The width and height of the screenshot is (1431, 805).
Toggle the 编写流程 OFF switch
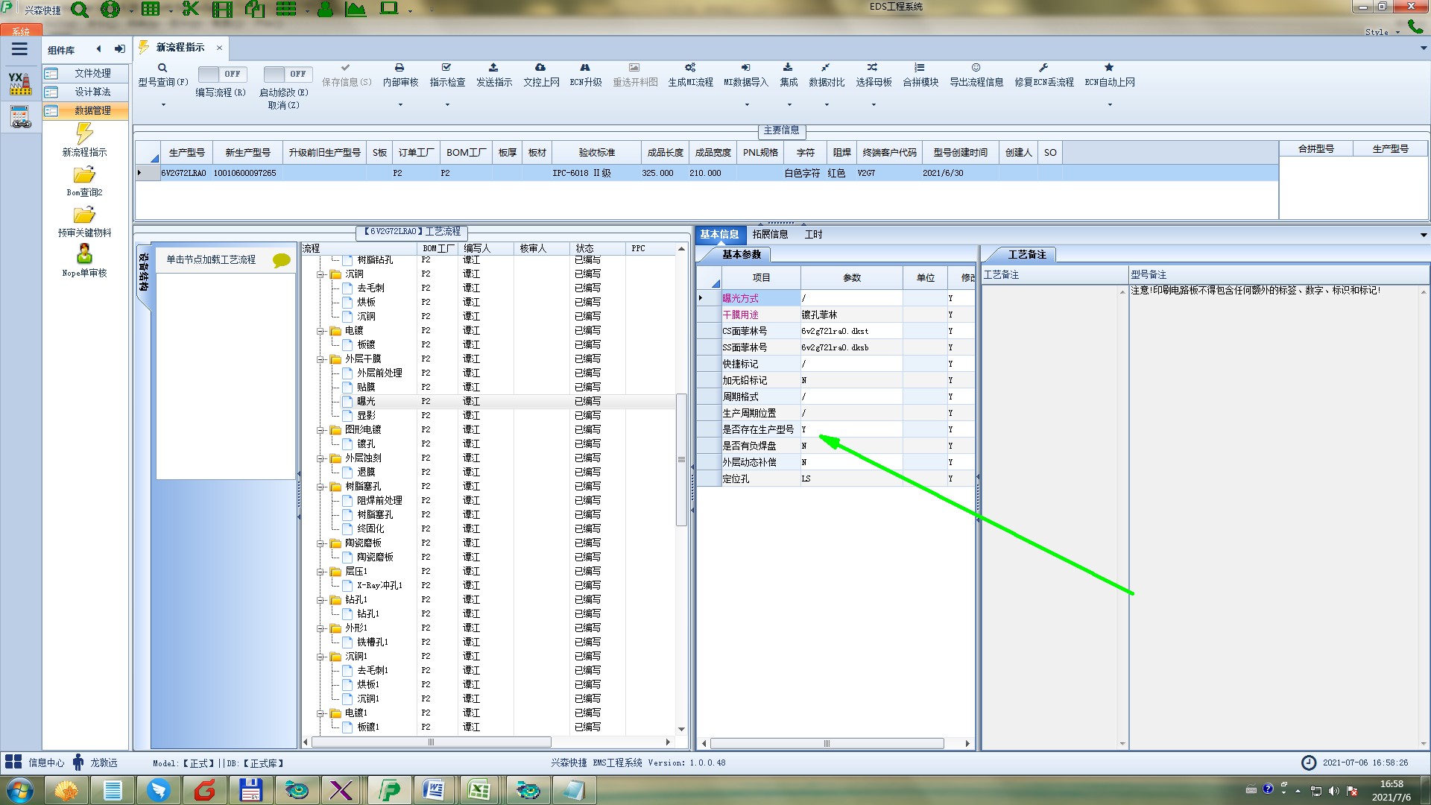click(221, 74)
